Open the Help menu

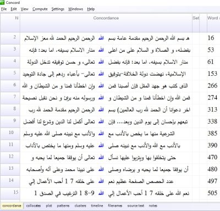[x=91, y=9]
